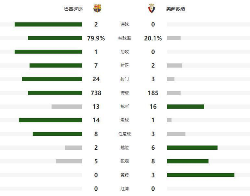This screenshot has width=250, height=196.
Task: Click the 巴塞罗那 team name
Action: [73, 9]
